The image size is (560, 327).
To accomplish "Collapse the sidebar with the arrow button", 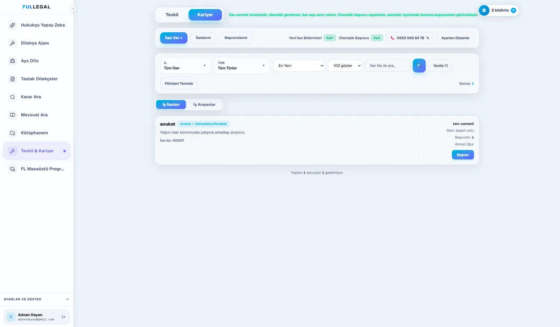I will (x=73, y=9).
